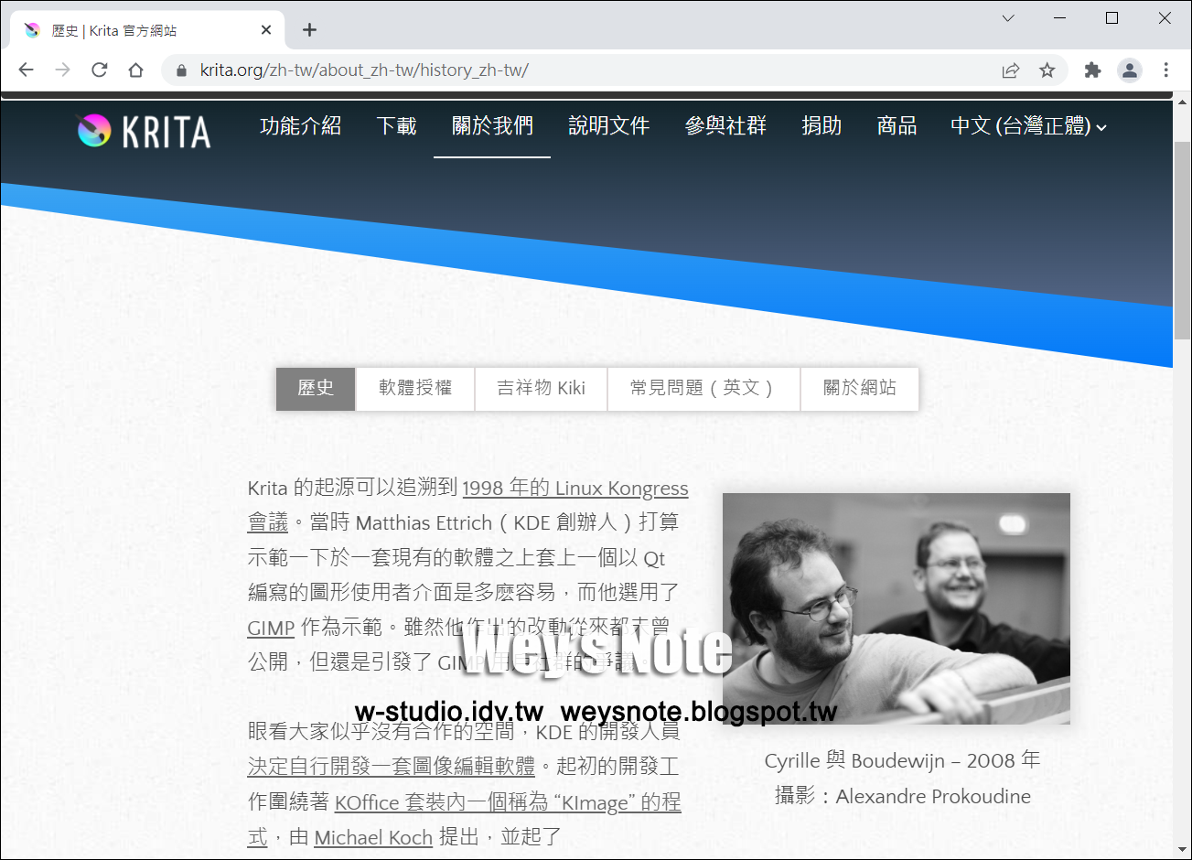Switch to the 吉祥物 Kiki tab
This screenshot has width=1192, height=860.
[541, 389]
